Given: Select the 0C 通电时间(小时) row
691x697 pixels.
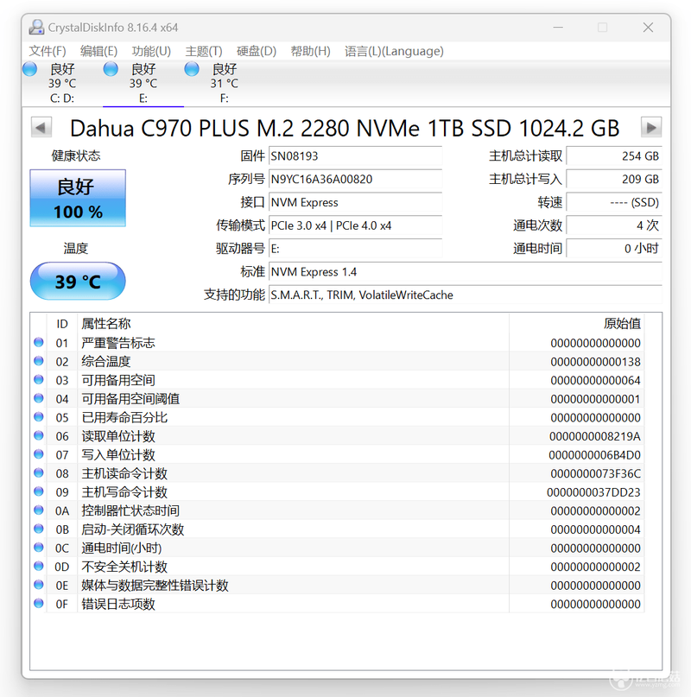Looking at the screenshot, I should tap(338, 548).
